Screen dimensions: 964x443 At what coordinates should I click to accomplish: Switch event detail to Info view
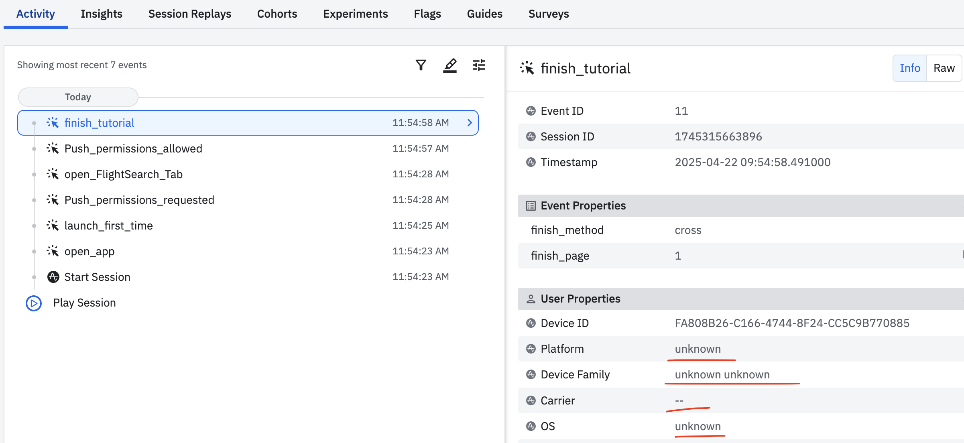(909, 68)
